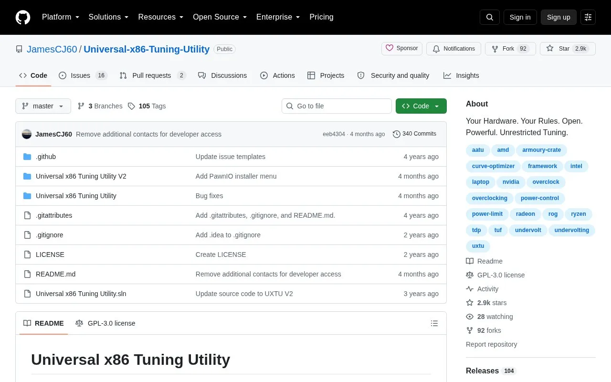This screenshot has width=611, height=382.
Task: Open the README outline list icon
Action: (x=434, y=323)
